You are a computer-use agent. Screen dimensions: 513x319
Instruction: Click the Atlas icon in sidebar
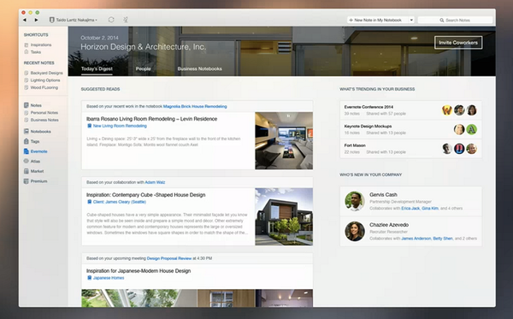27,161
